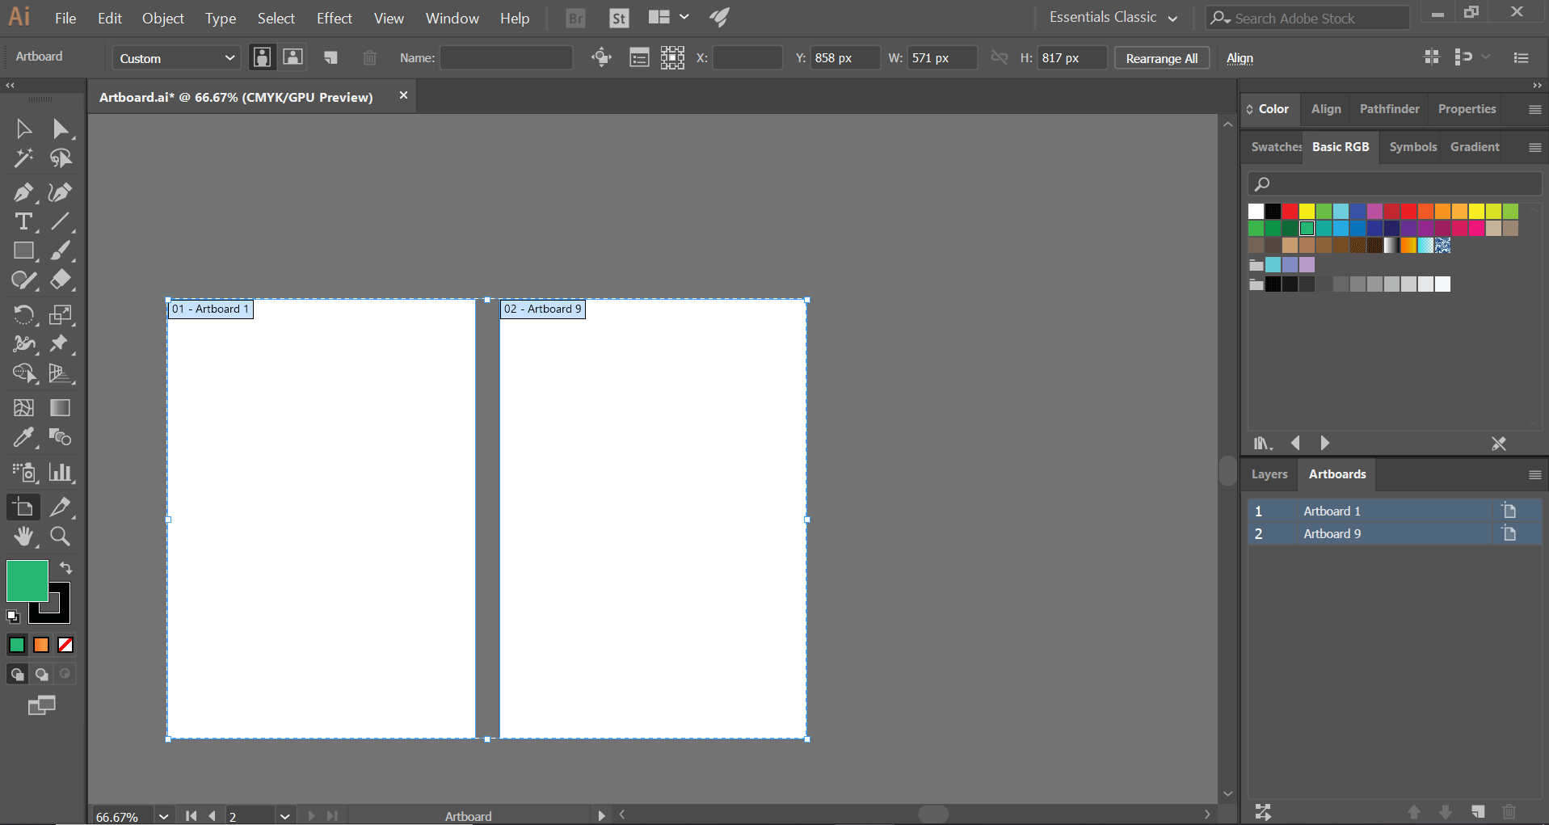Select the white swatch in Basic RGB
1549x825 pixels.
[x=1256, y=211]
